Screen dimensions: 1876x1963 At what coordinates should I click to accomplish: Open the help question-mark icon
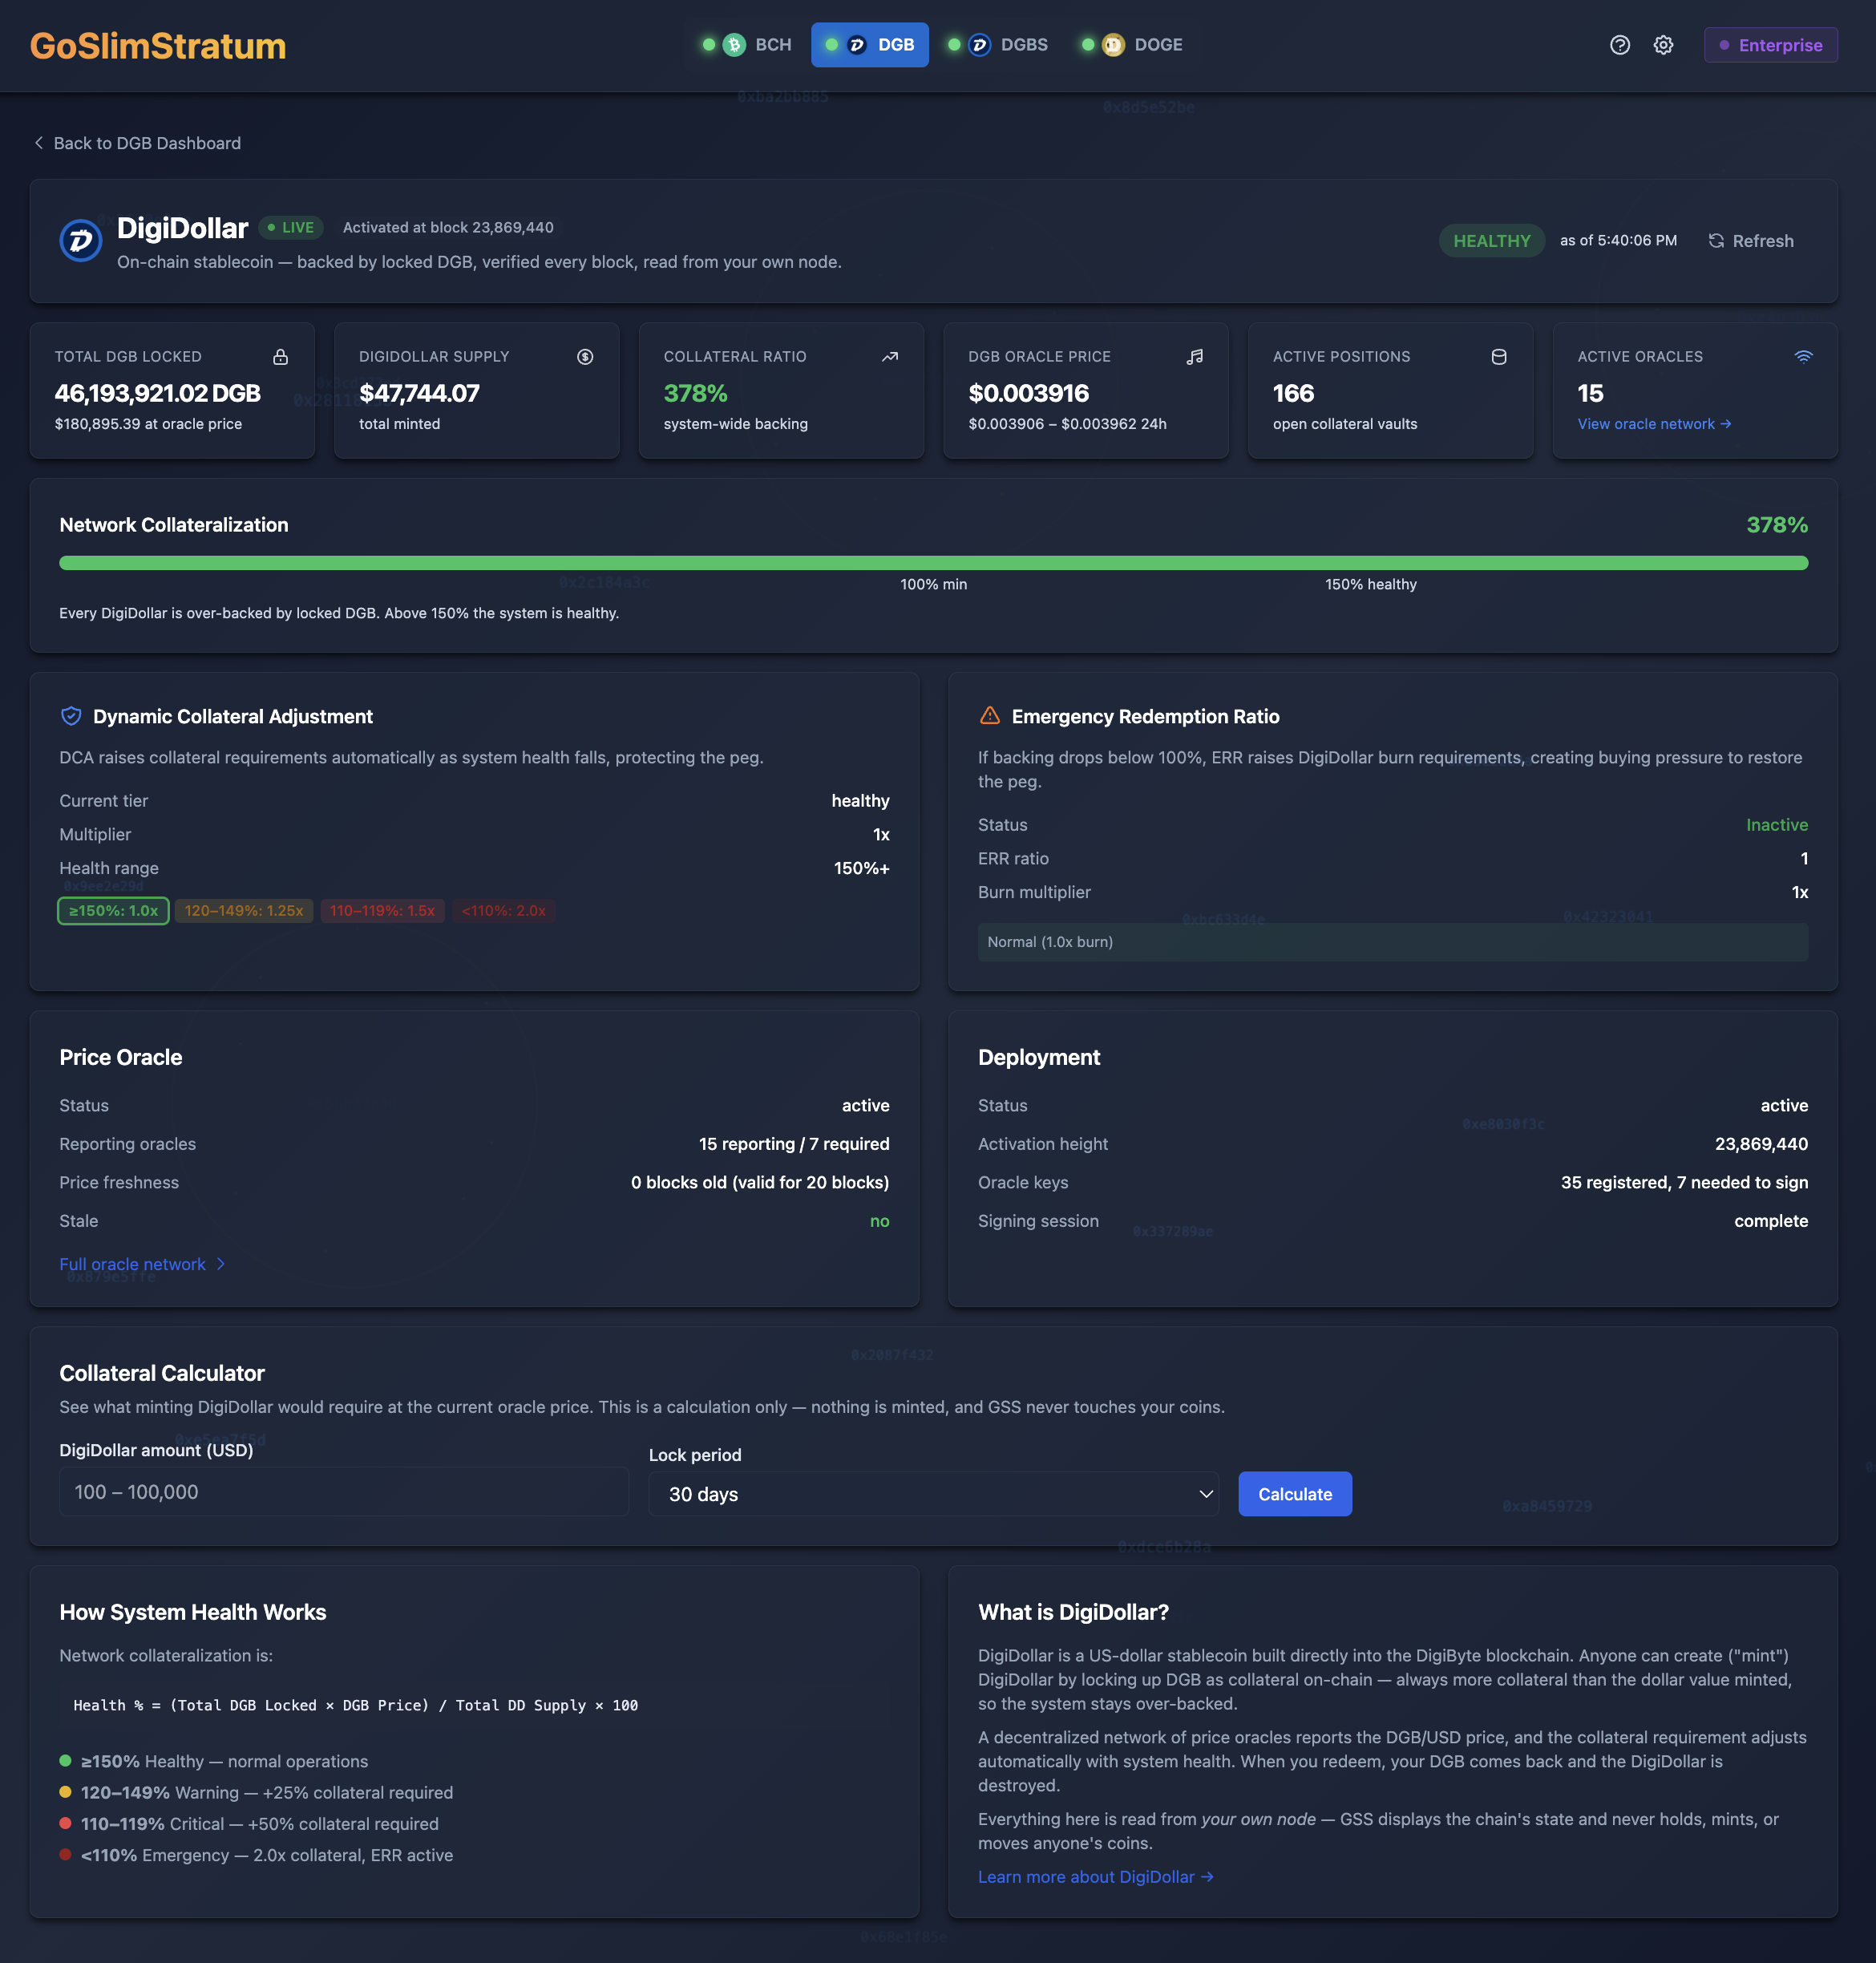coord(1620,45)
